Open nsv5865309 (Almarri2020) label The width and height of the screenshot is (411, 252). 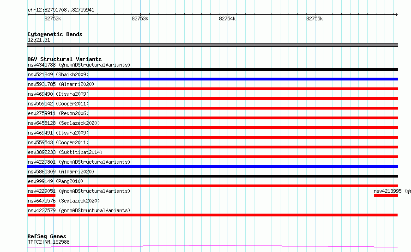coord(61,172)
